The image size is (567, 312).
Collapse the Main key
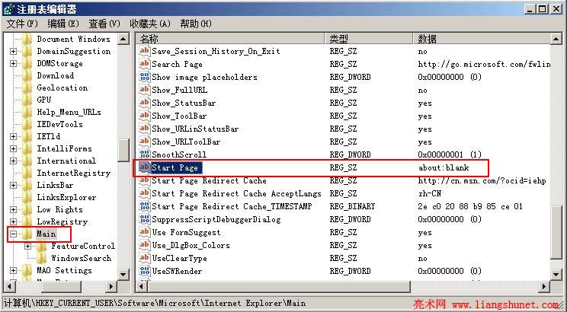13,234
